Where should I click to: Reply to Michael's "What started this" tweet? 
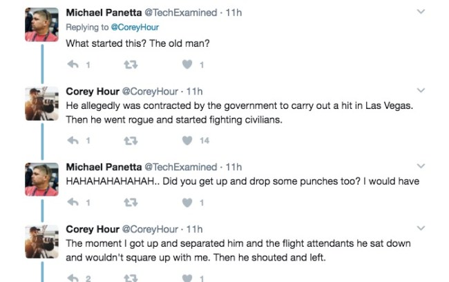coord(73,66)
